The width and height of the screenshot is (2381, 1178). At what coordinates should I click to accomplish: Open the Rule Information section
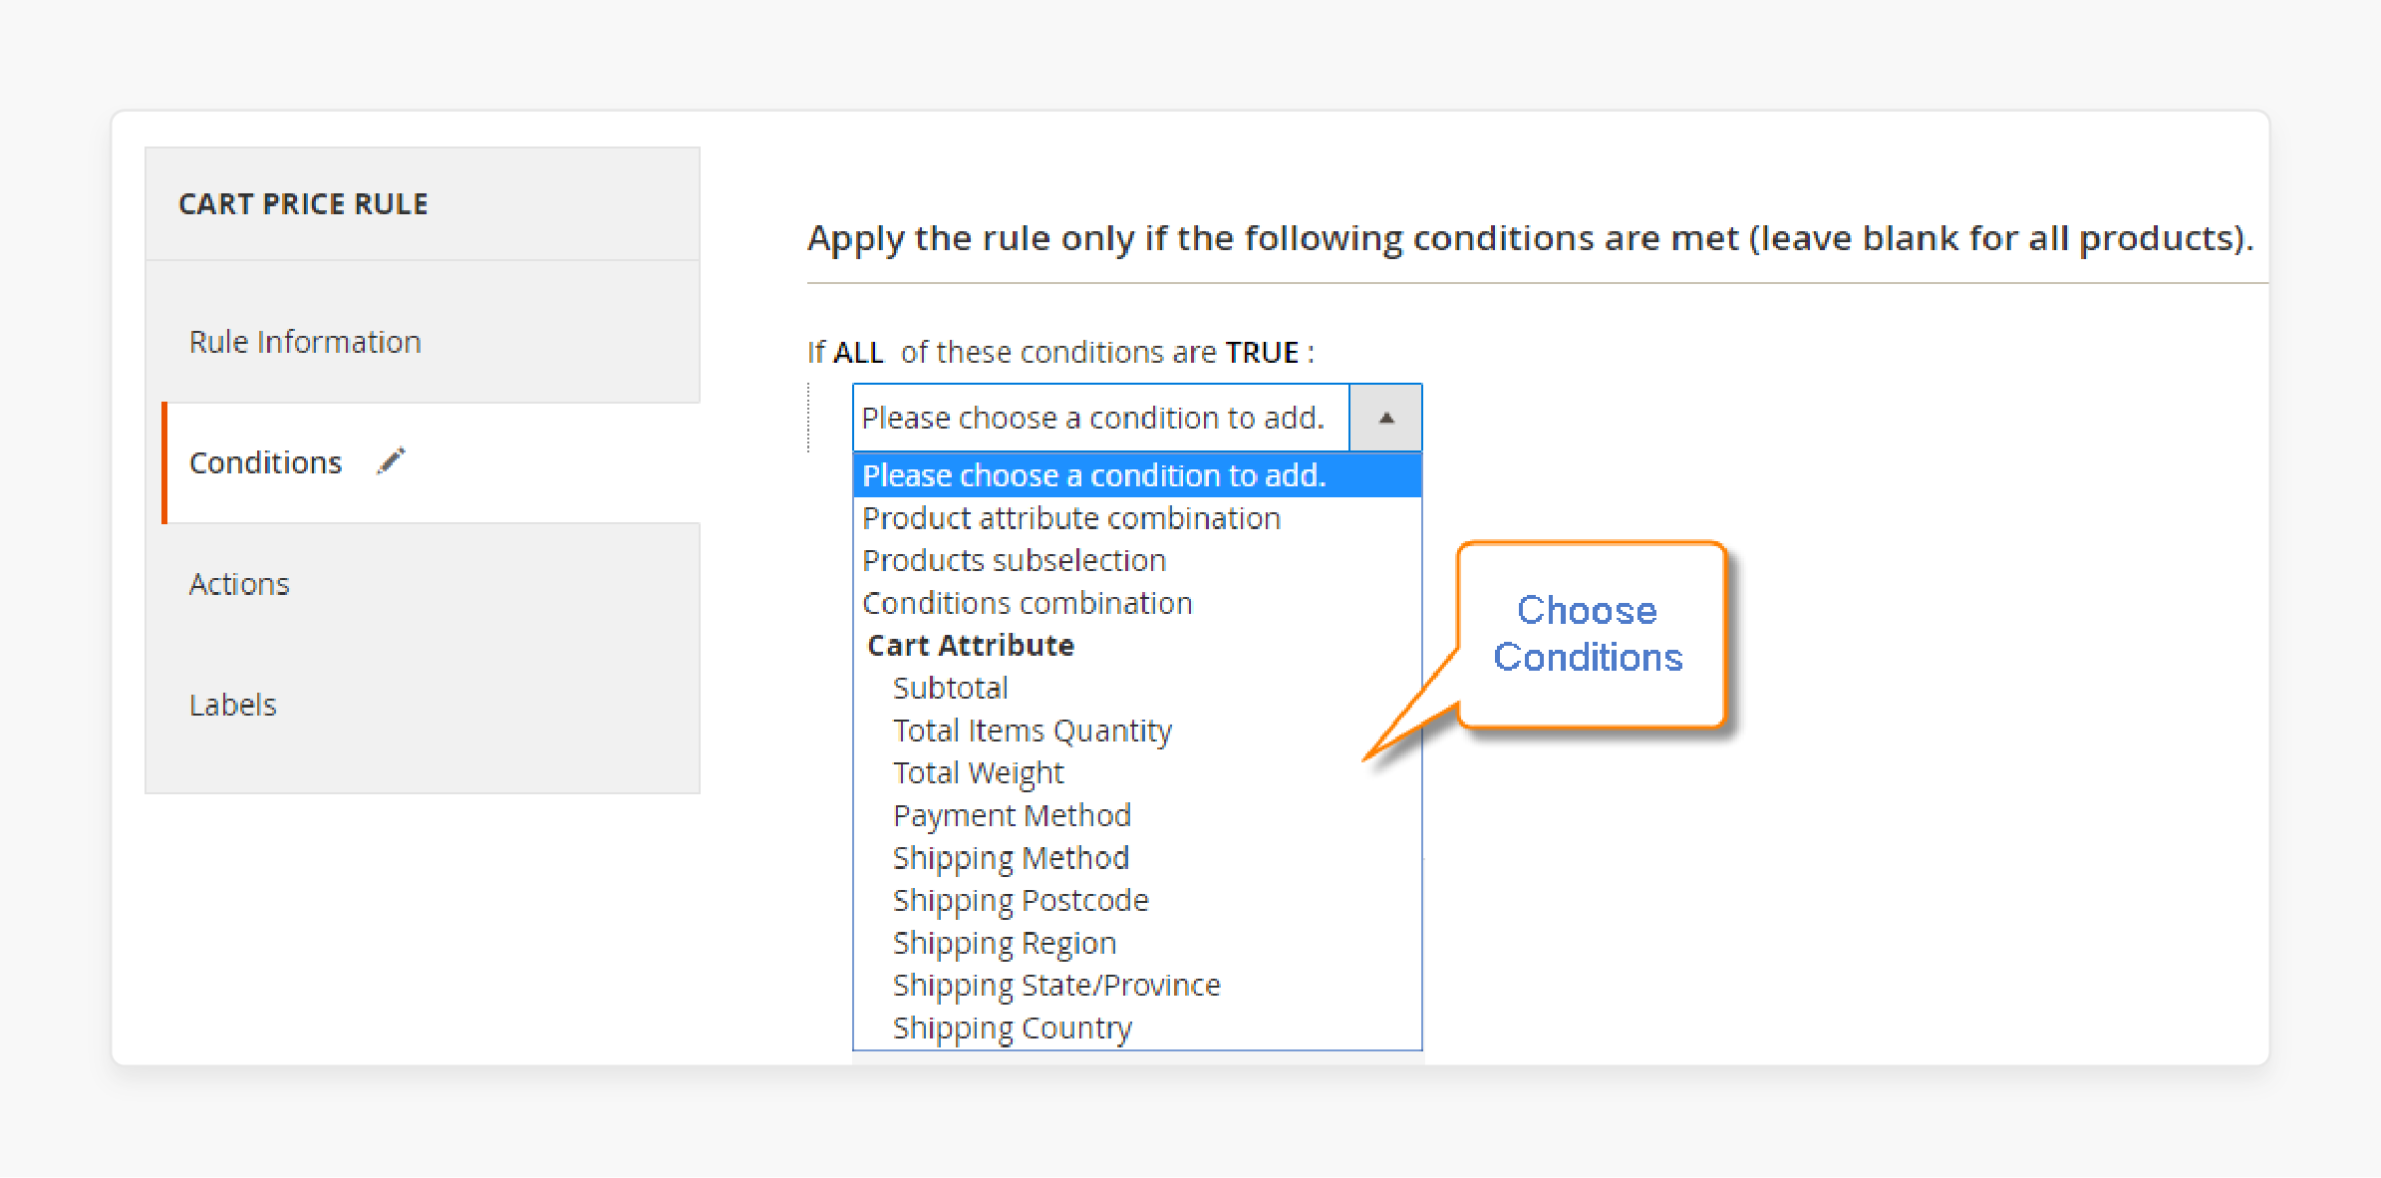pos(305,341)
